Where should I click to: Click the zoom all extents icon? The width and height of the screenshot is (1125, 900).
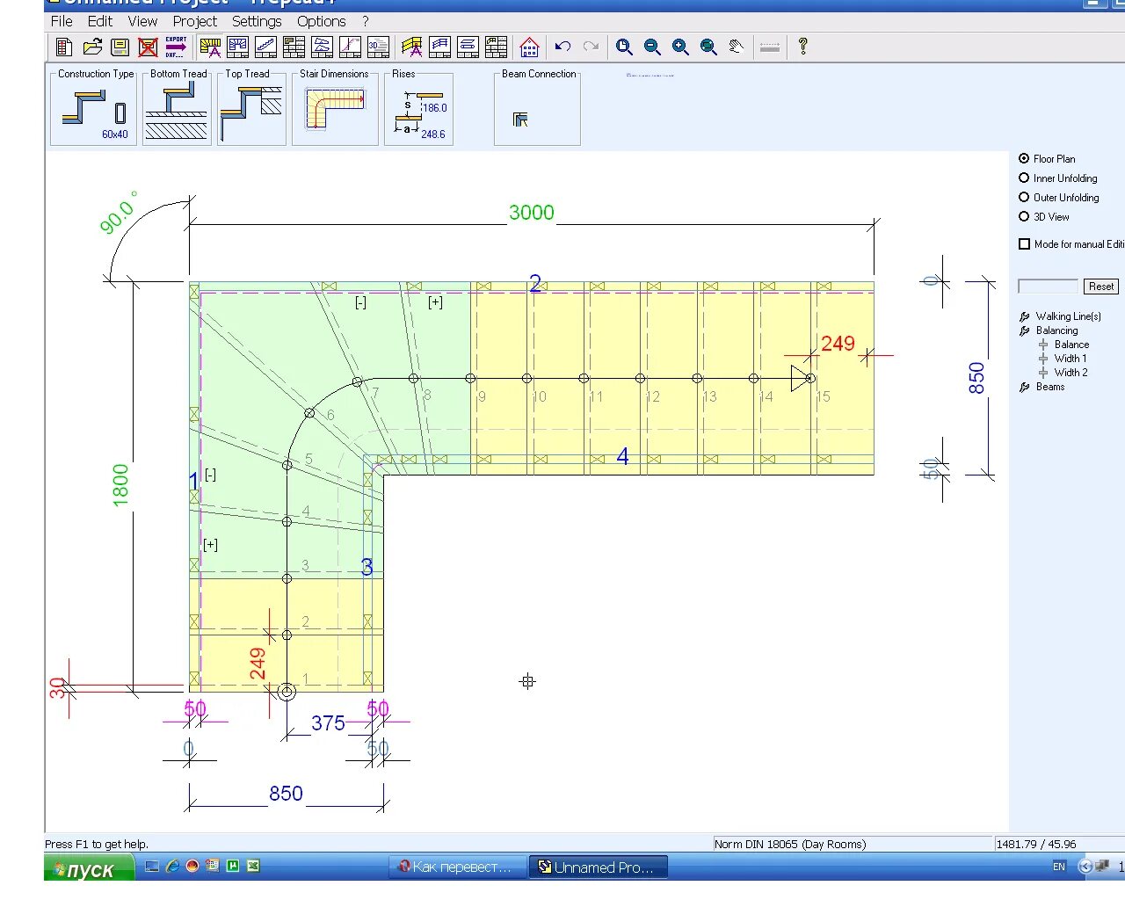coord(708,47)
